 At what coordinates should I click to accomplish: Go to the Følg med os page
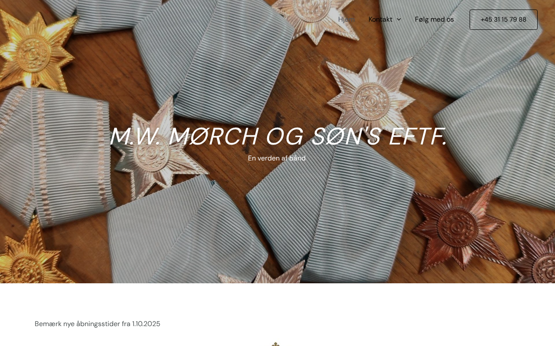click(434, 19)
